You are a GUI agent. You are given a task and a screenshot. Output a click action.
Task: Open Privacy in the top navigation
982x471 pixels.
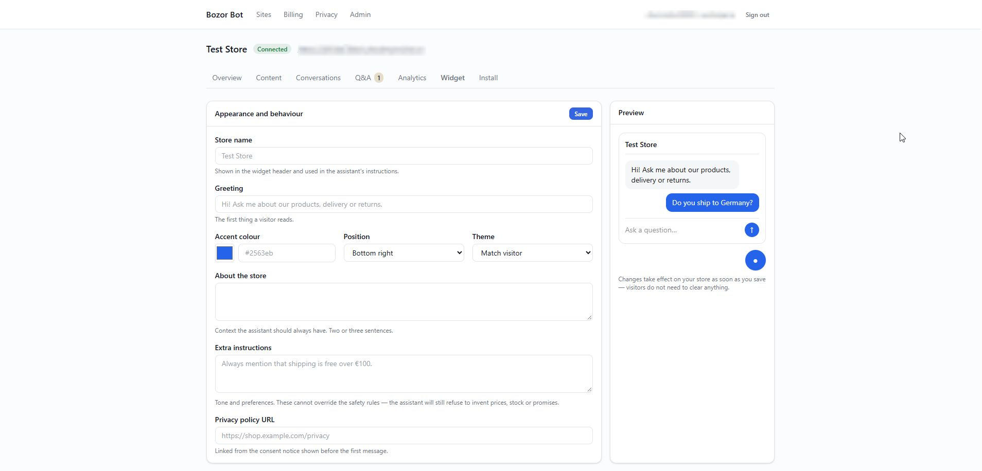(x=326, y=14)
